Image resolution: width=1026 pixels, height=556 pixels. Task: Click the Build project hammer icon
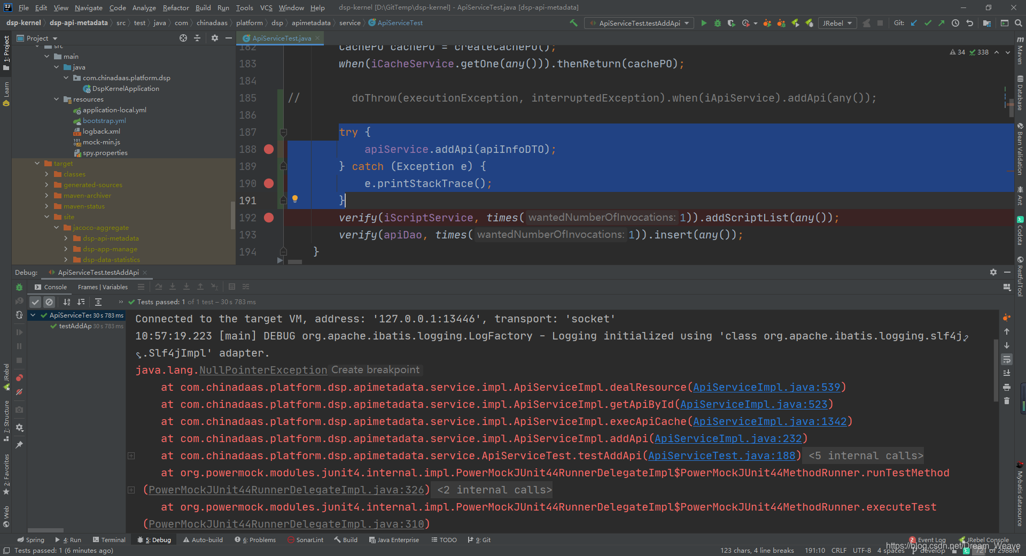point(573,23)
